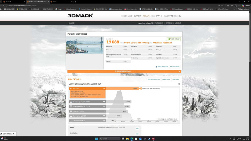Add page to favorites star icon
The image size is (251, 141).
point(225,6)
